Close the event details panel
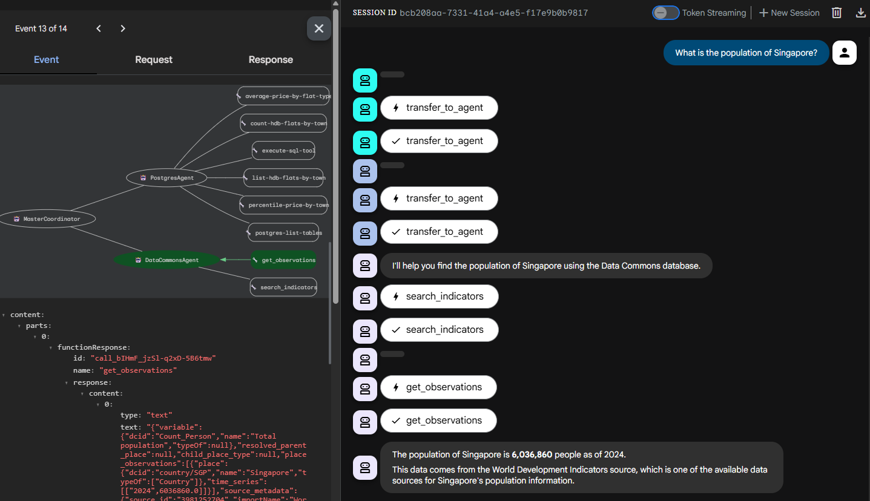The width and height of the screenshot is (870, 501). (319, 28)
